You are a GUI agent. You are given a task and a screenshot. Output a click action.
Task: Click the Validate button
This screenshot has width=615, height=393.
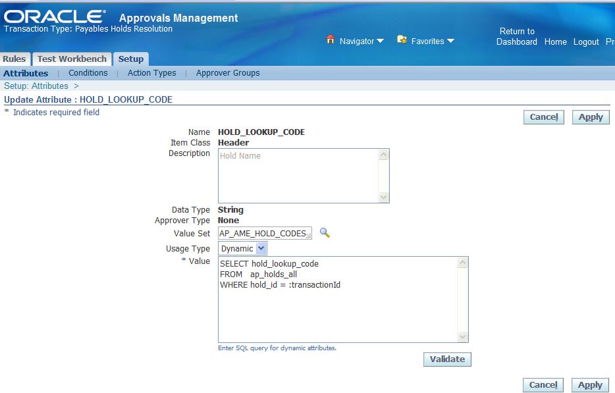coord(447,359)
